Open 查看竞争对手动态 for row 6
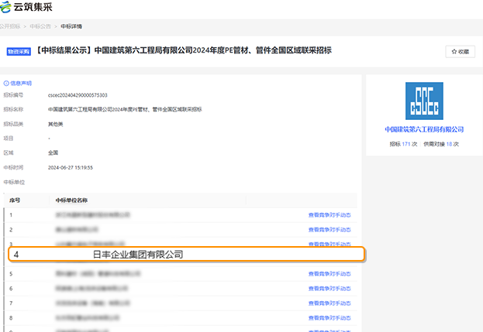 pos(329,288)
